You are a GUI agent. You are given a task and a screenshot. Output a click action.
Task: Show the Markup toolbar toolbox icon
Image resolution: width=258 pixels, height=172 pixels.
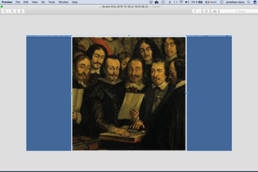point(214,11)
